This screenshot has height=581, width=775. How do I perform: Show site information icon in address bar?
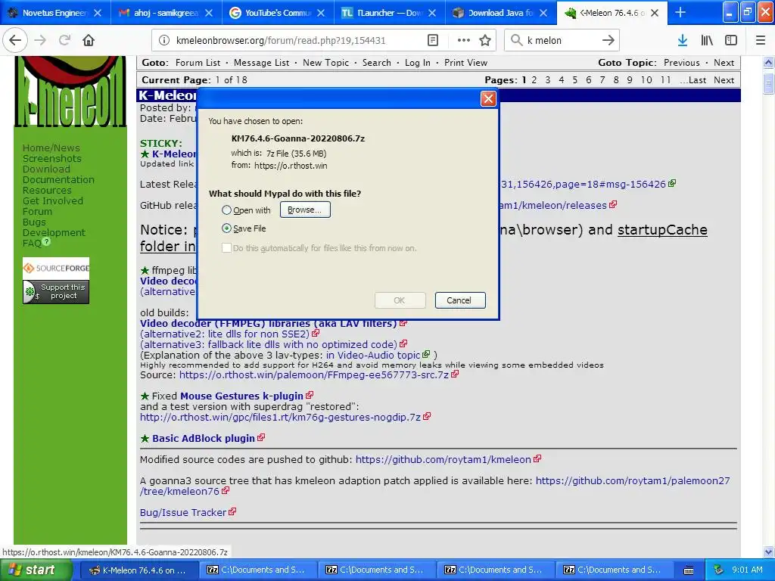coord(164,40)
